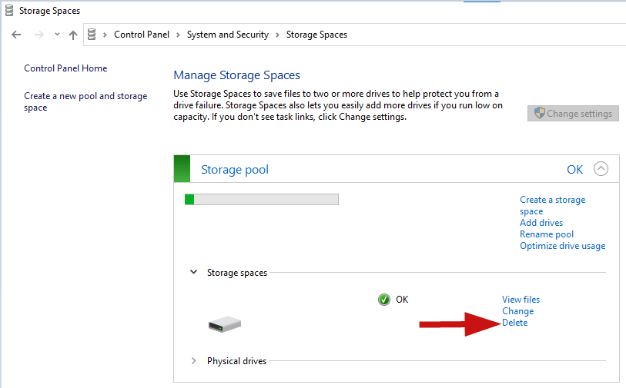
Task: Click the storage pool capacity usage bar
Action: coord(262,199)
